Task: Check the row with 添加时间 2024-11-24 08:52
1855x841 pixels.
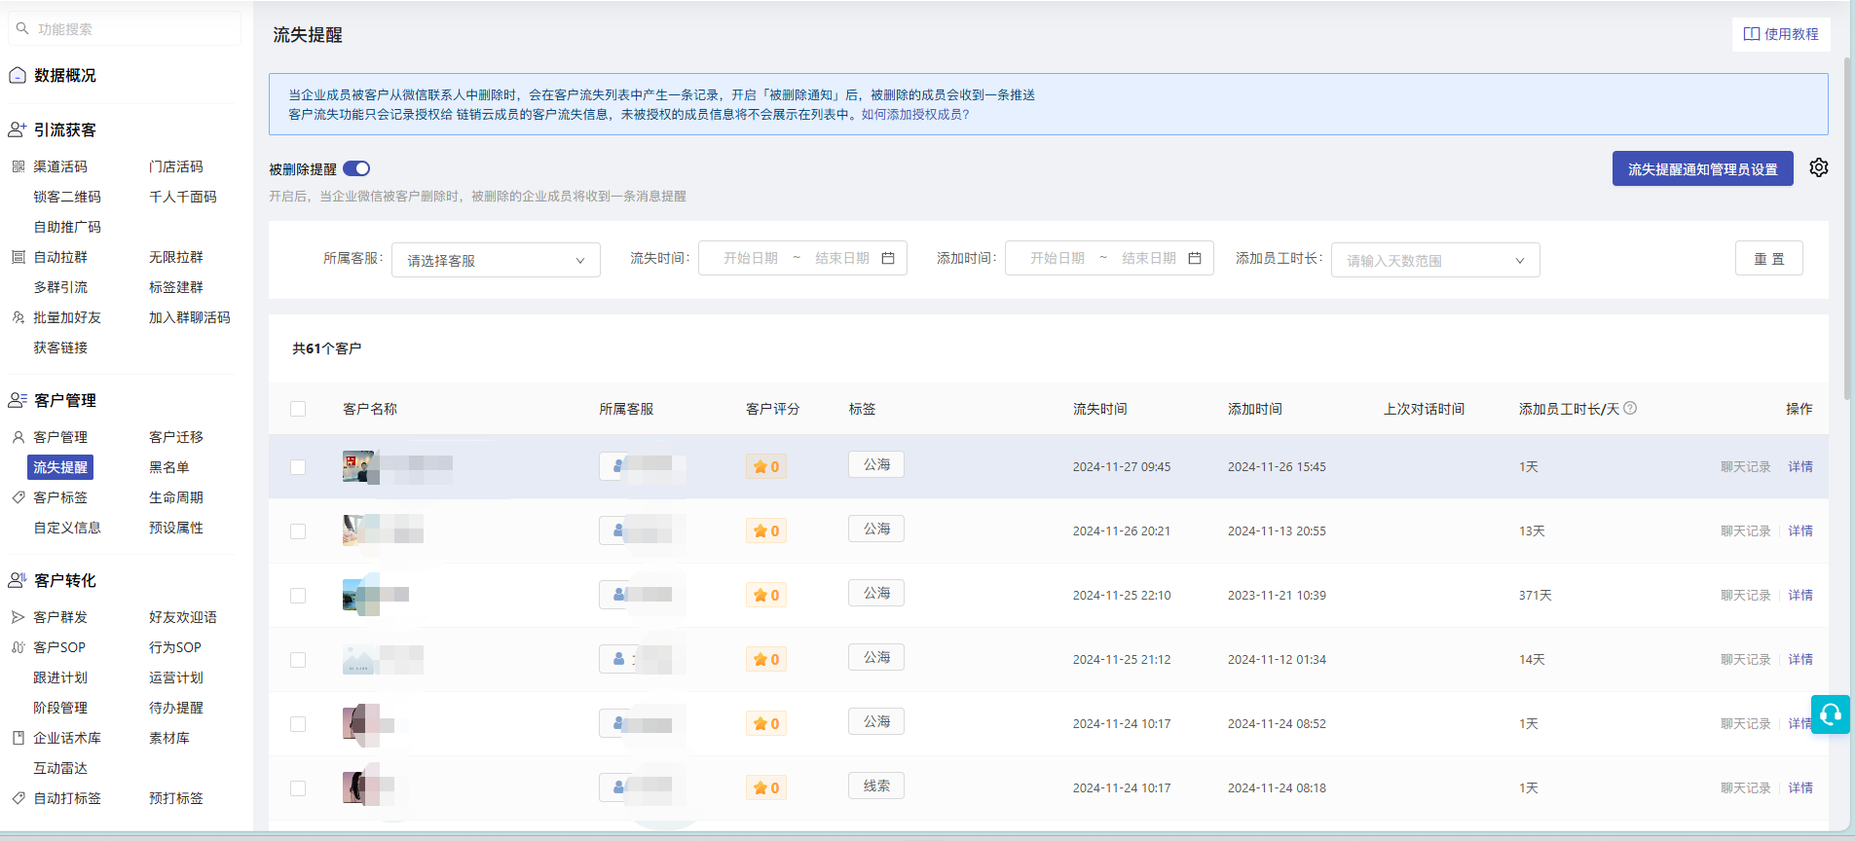Action: coord(298,724)
